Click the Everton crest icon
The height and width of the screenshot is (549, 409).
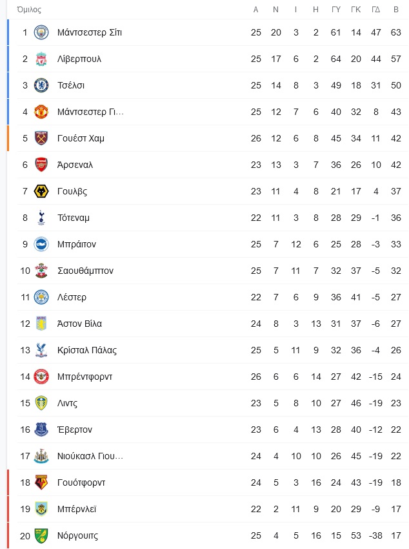[x=41, y=430]
